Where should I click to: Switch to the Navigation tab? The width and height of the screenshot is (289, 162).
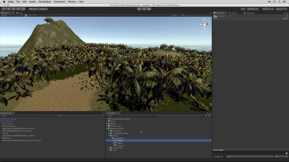[x=249, y=13]
